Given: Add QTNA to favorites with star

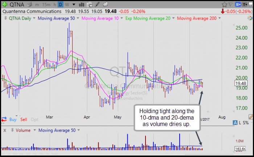Looking at the screenshot, I should (x=224, y=4).
